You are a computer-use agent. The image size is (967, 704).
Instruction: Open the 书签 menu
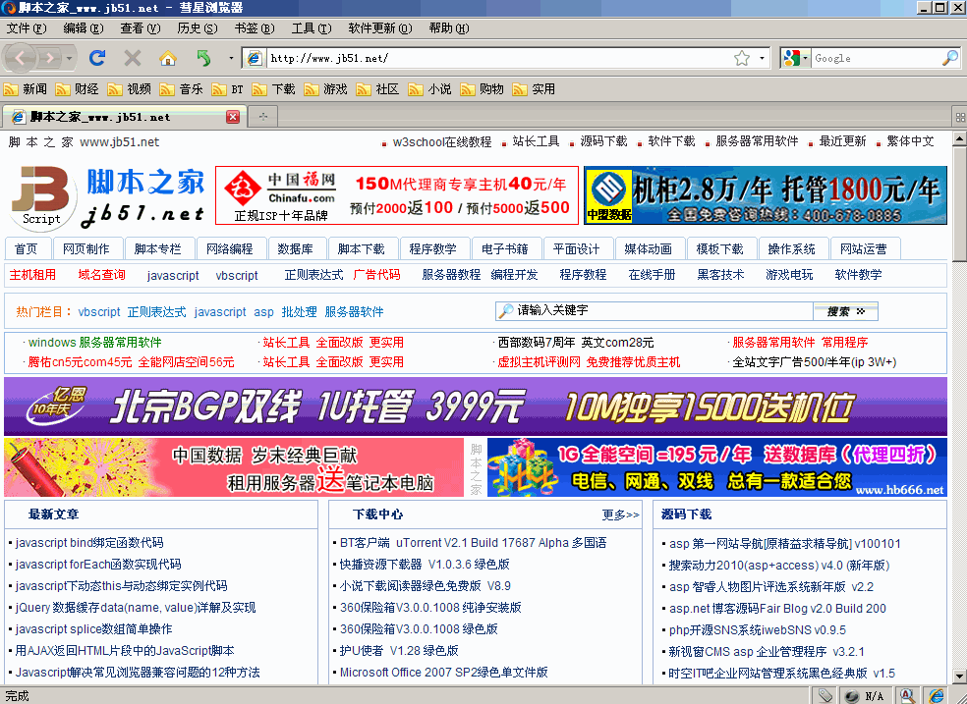click(255, 28)
